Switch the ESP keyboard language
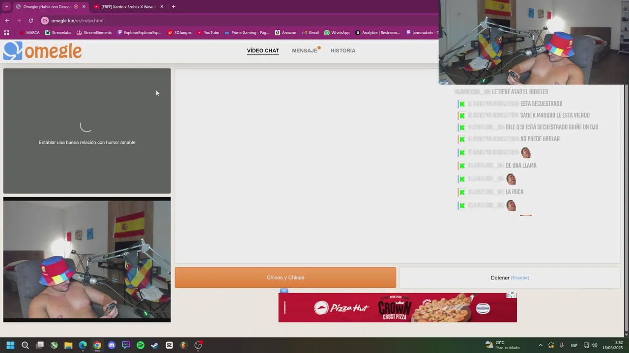This screenshot has width=629, height=353. click(x=574, y=345)
